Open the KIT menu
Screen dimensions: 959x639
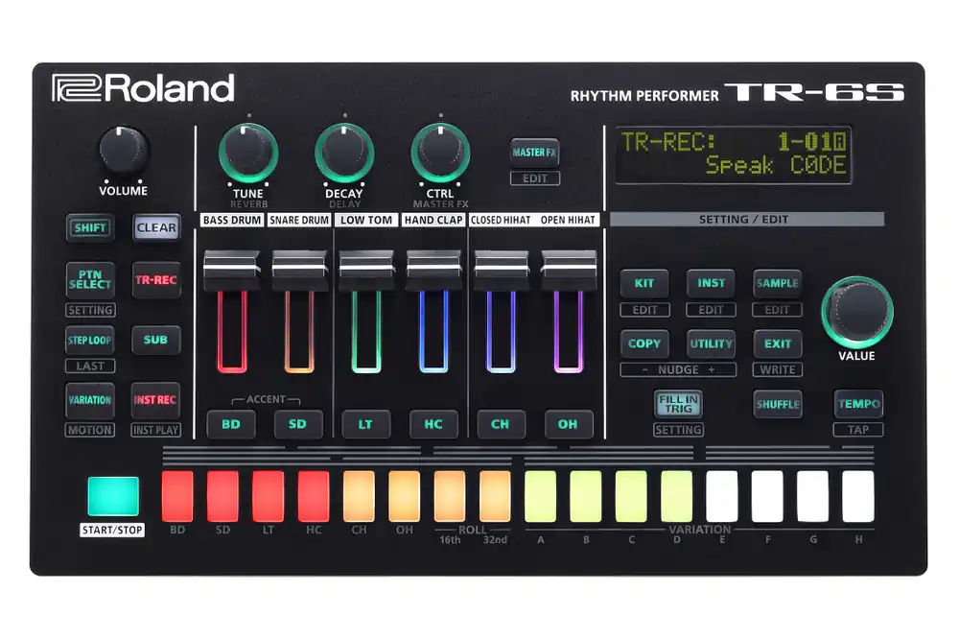click(644, 283)
